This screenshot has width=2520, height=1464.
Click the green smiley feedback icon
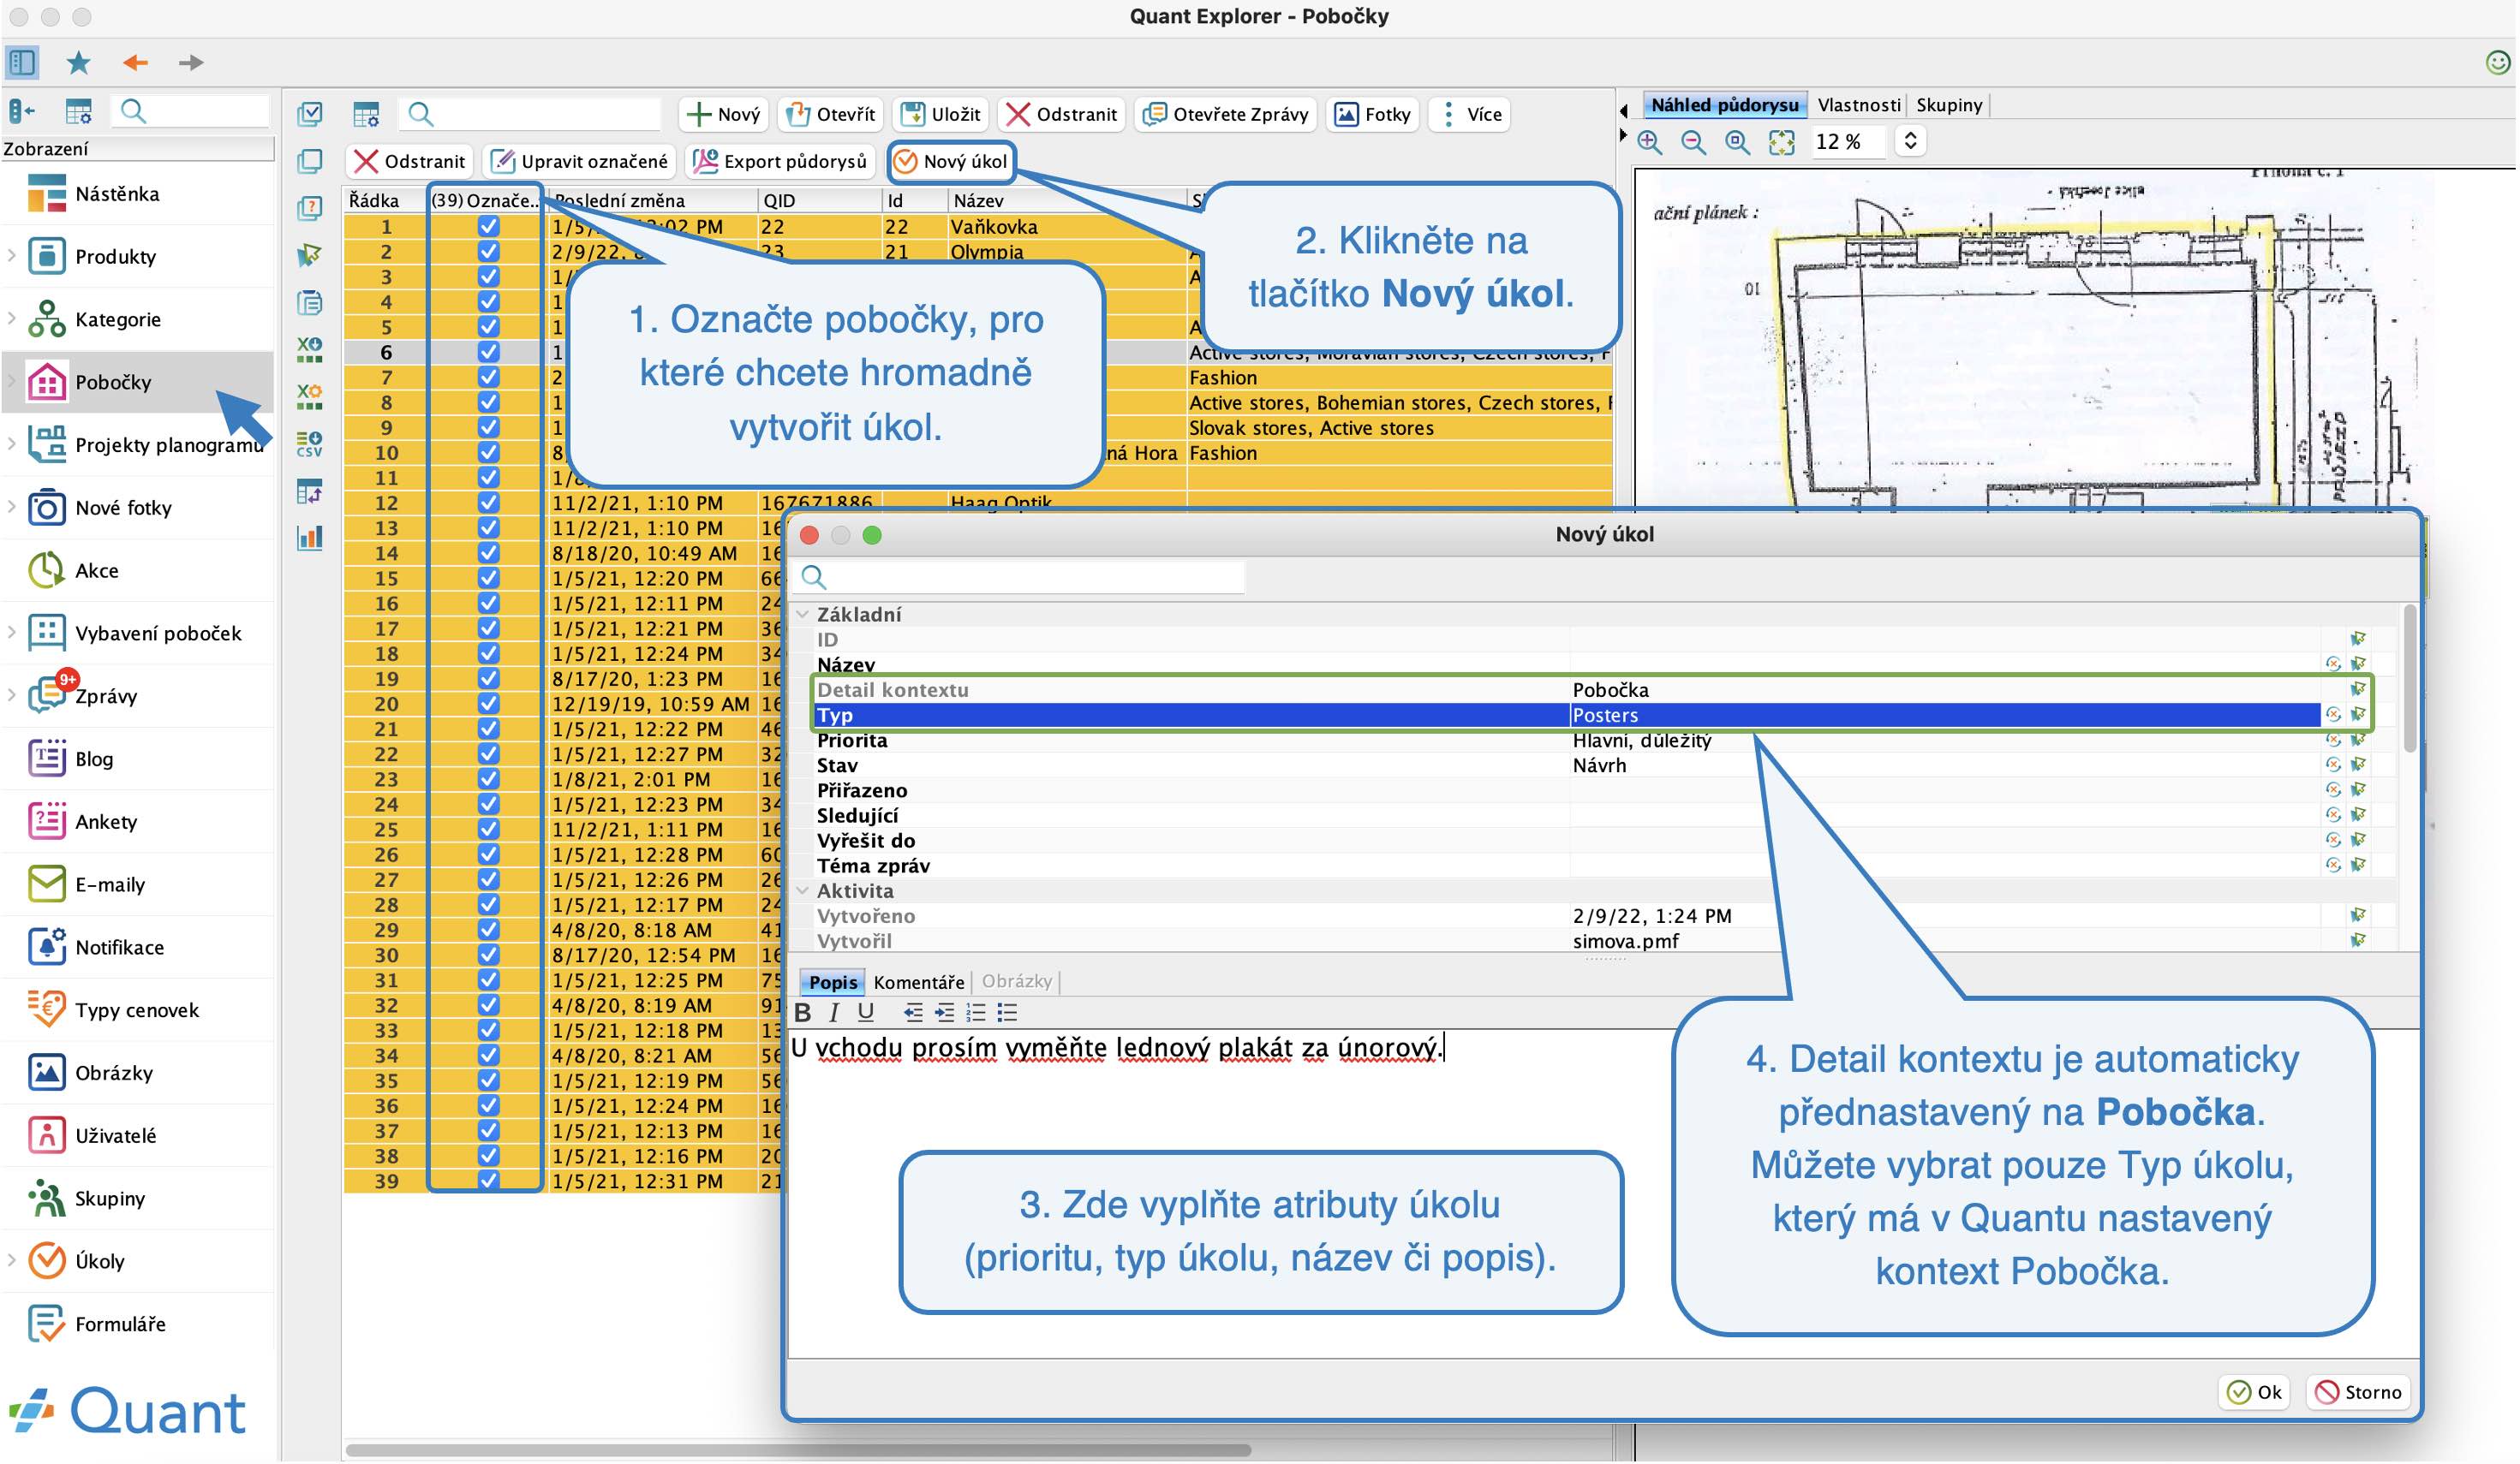2497,63
